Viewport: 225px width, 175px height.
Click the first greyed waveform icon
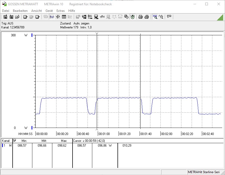(114, 17)
